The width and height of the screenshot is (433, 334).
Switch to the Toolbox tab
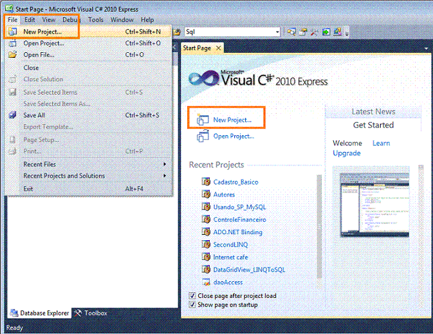tap(91, 313)
